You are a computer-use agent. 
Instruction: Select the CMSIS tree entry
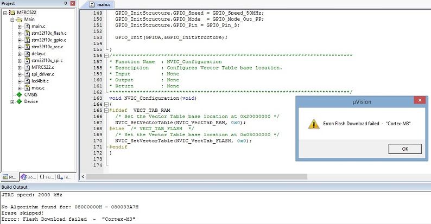tap(31, 95)
